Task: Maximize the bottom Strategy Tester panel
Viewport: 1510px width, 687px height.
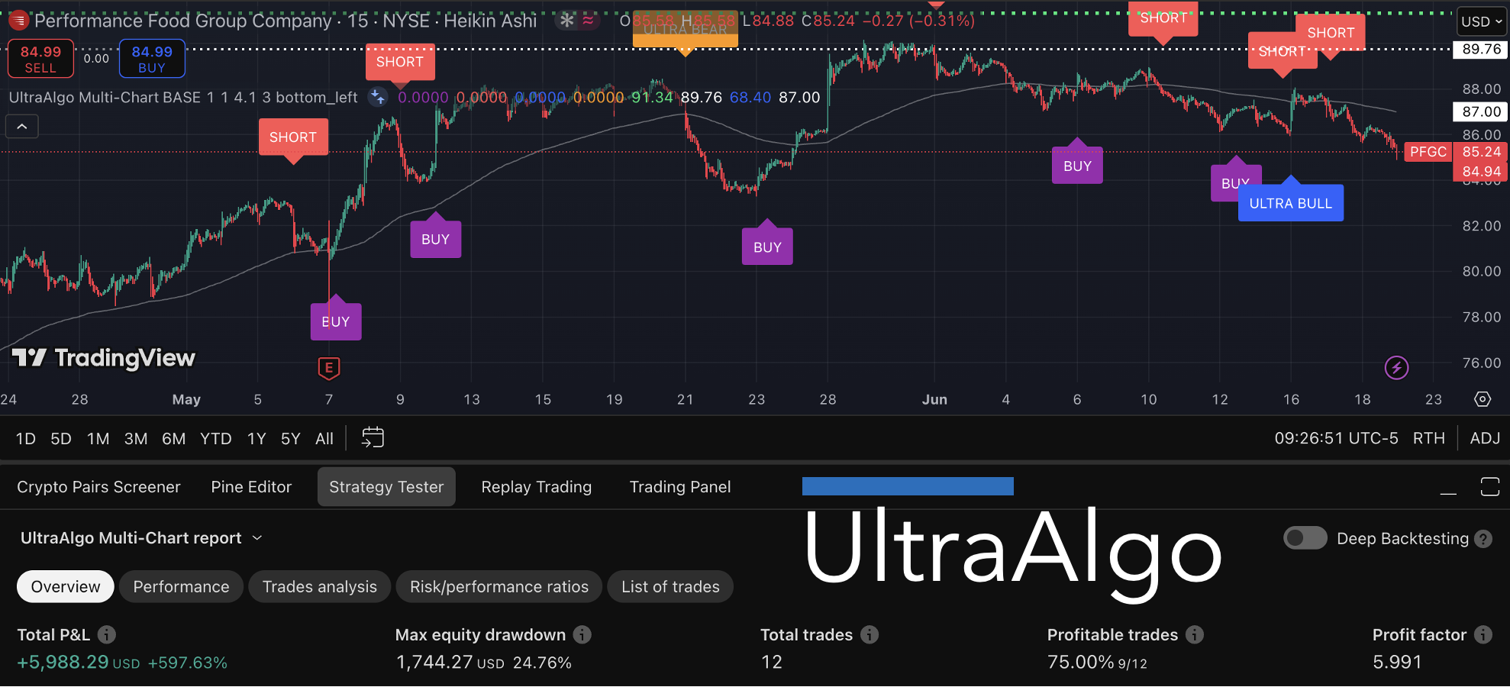Action: tap(1489, 487)
